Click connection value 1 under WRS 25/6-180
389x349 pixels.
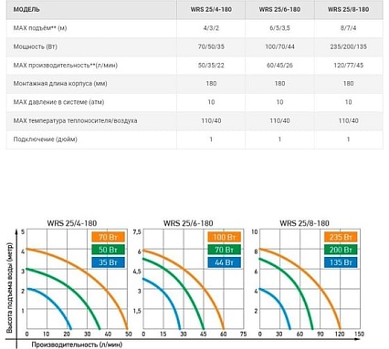coord(279,139)
